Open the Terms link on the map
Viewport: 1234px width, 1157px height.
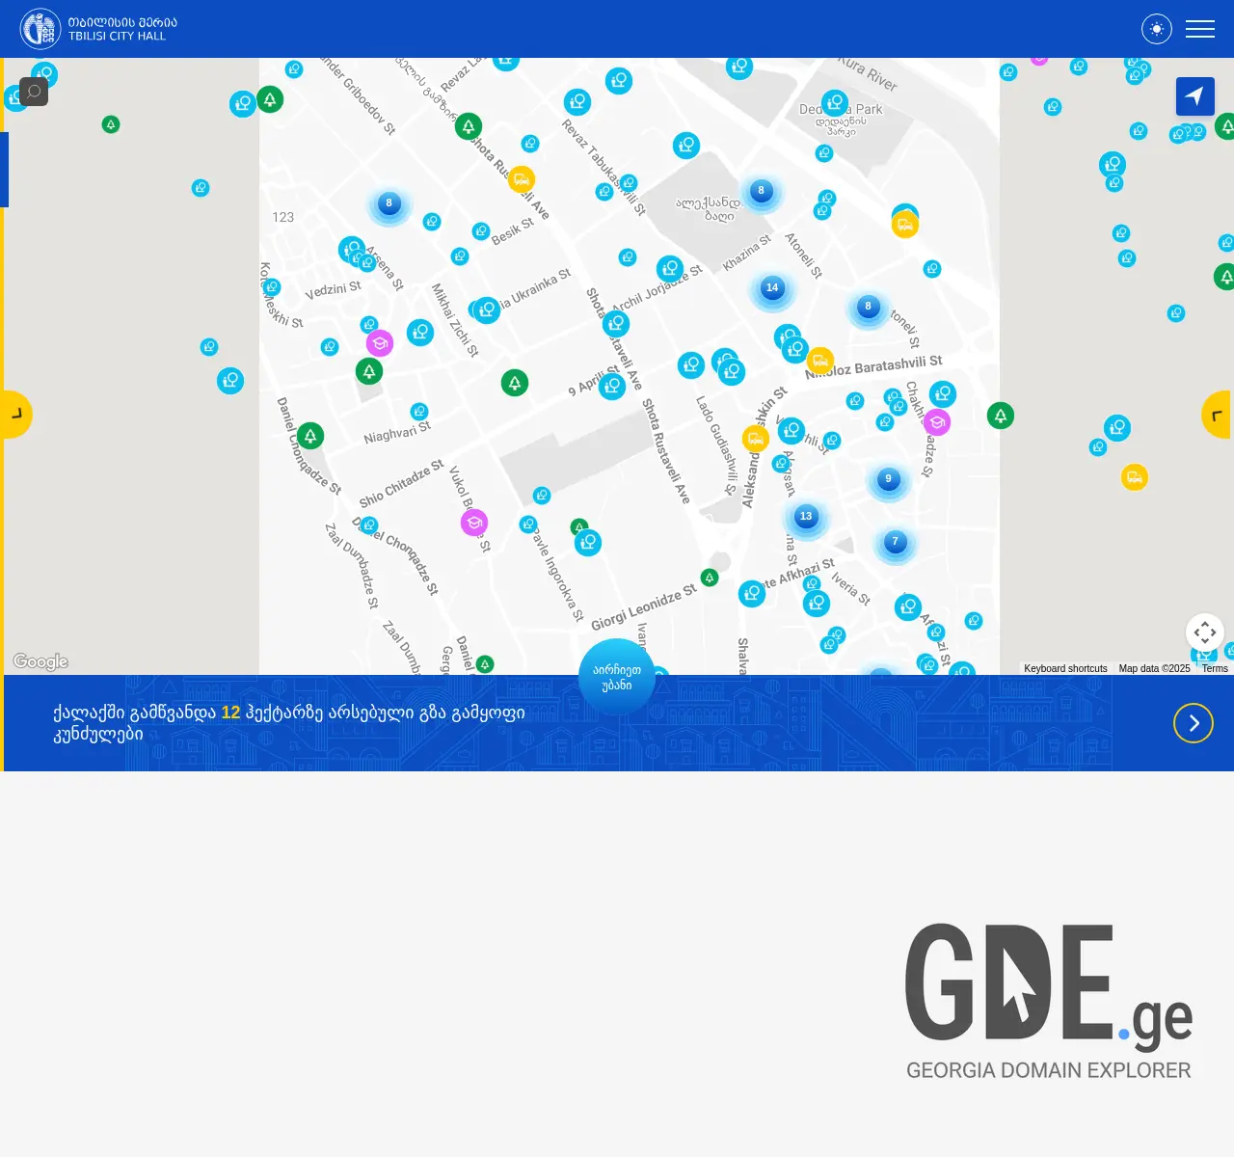1214,668
